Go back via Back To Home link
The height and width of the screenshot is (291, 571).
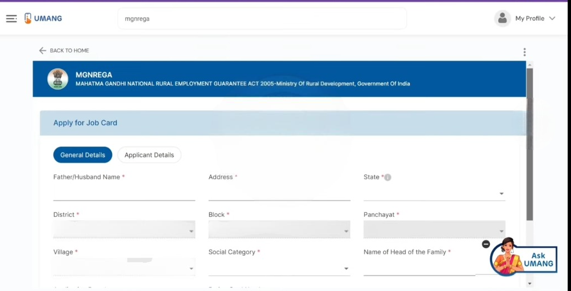click(x=64, y=50)
